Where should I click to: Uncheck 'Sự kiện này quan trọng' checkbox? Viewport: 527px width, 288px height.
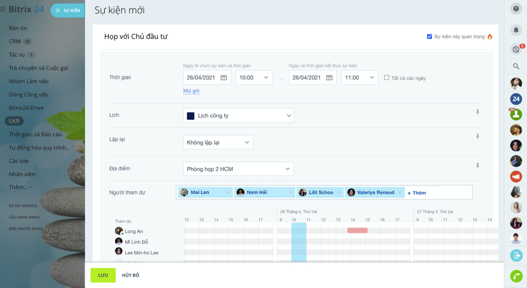point(430,37)
